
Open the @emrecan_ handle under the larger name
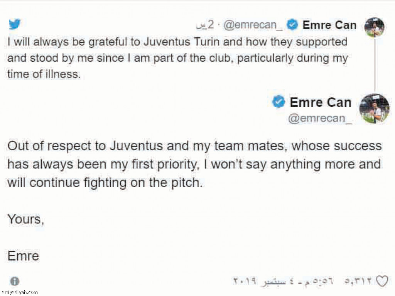(320, 118)
